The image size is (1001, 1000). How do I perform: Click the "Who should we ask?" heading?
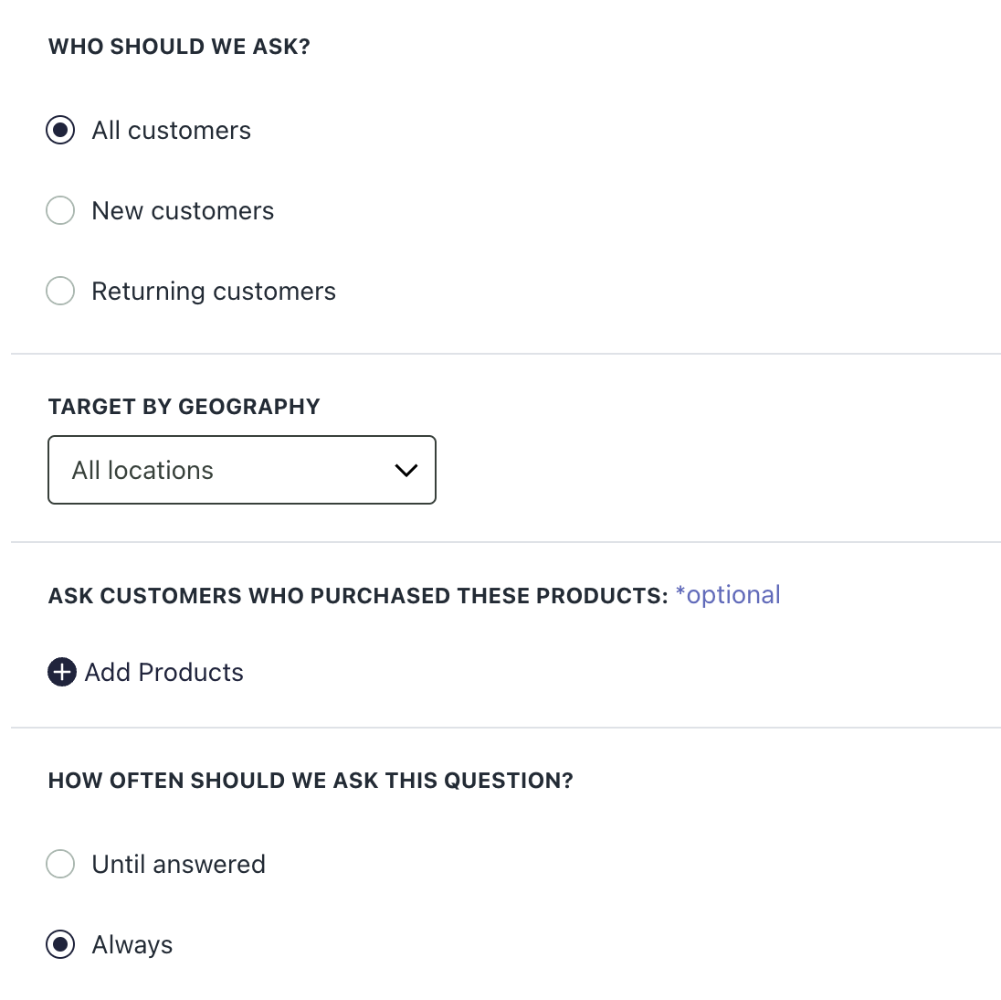[x=179, y=47]
